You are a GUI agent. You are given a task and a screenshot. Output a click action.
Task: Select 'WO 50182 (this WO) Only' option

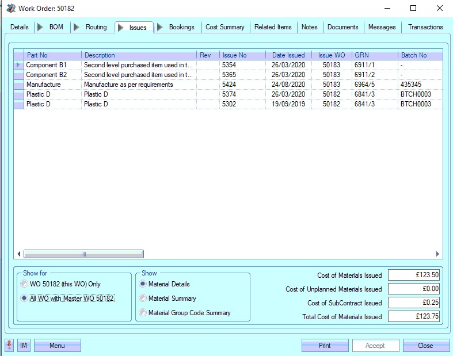(x=24, y=284)
